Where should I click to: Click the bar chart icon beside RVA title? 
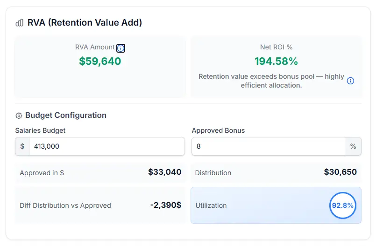click(x=20, y=23)
